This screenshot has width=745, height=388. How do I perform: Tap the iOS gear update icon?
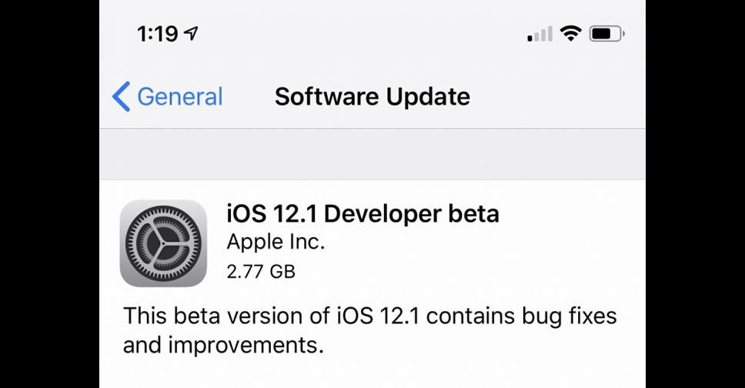point(163,243)
